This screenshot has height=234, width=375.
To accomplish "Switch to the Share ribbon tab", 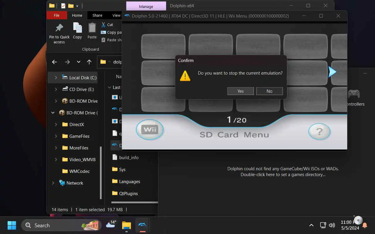I will 97,15.
